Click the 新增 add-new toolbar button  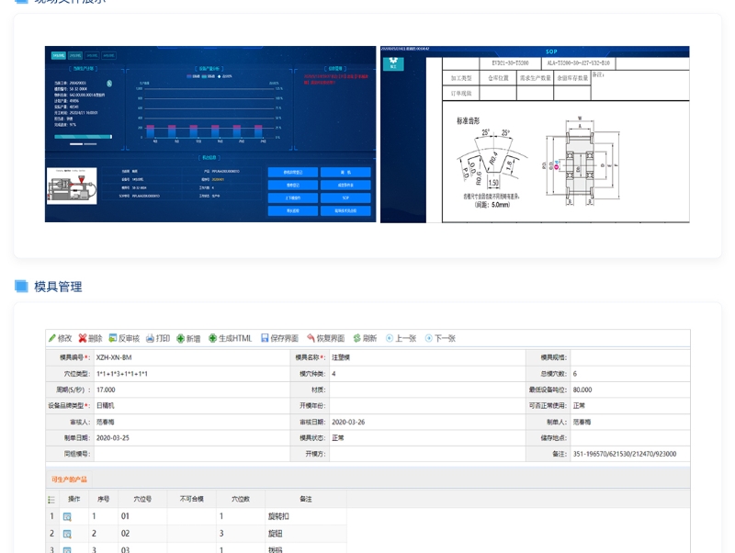point(188,338)
